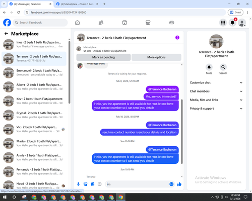The image size is (252, 201).
Task: Click the address bar URL
Action: (58, 13)
